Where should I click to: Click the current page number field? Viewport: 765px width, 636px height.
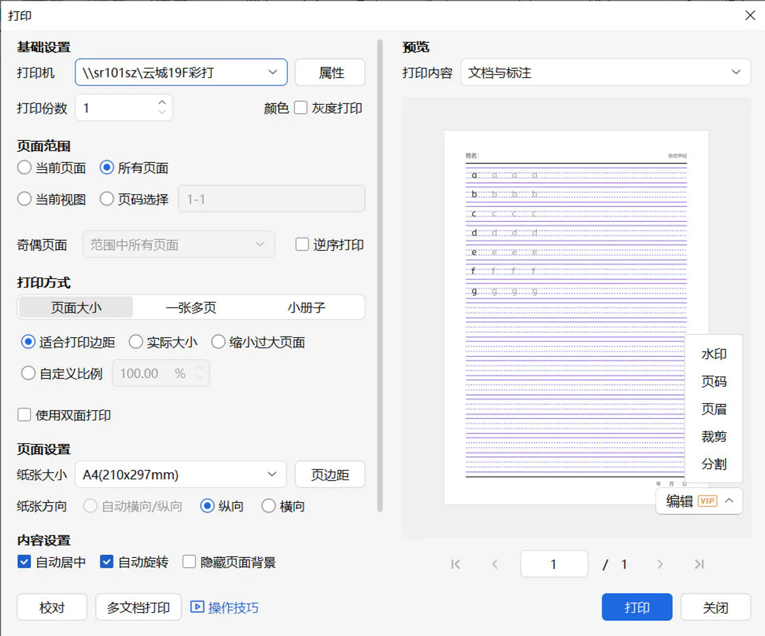554,564
